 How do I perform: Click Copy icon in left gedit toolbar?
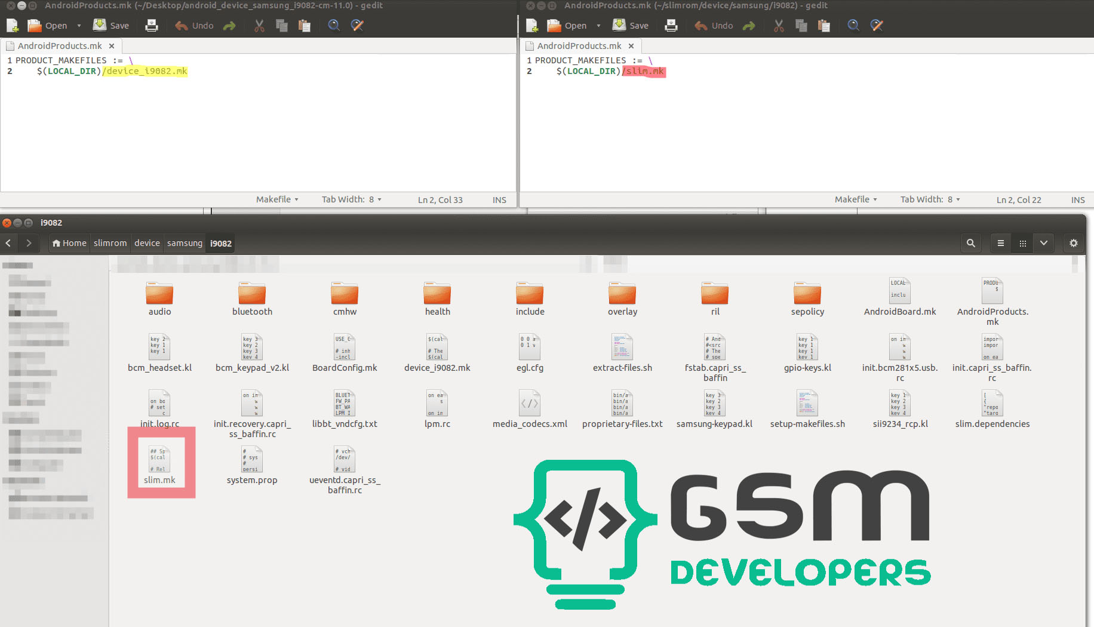click(x=282, y=26)
